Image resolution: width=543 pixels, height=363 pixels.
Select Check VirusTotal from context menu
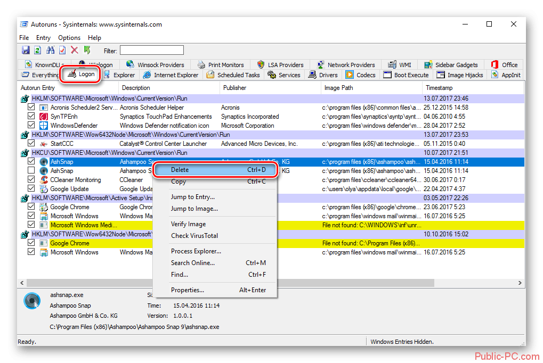[x=194, y=236]
